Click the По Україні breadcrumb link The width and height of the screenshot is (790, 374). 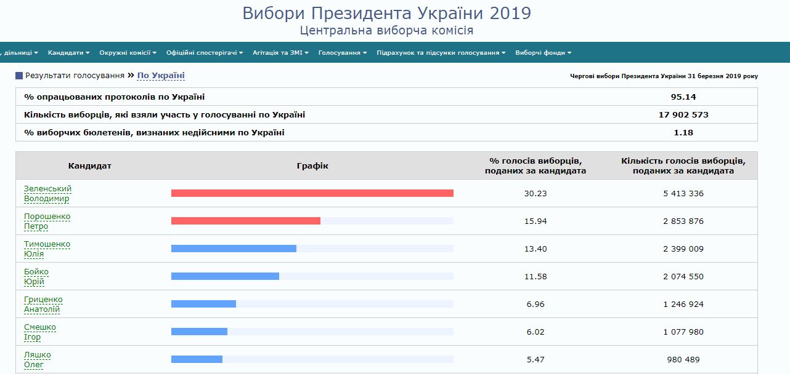pyautogui.click(x=161, y=76)
